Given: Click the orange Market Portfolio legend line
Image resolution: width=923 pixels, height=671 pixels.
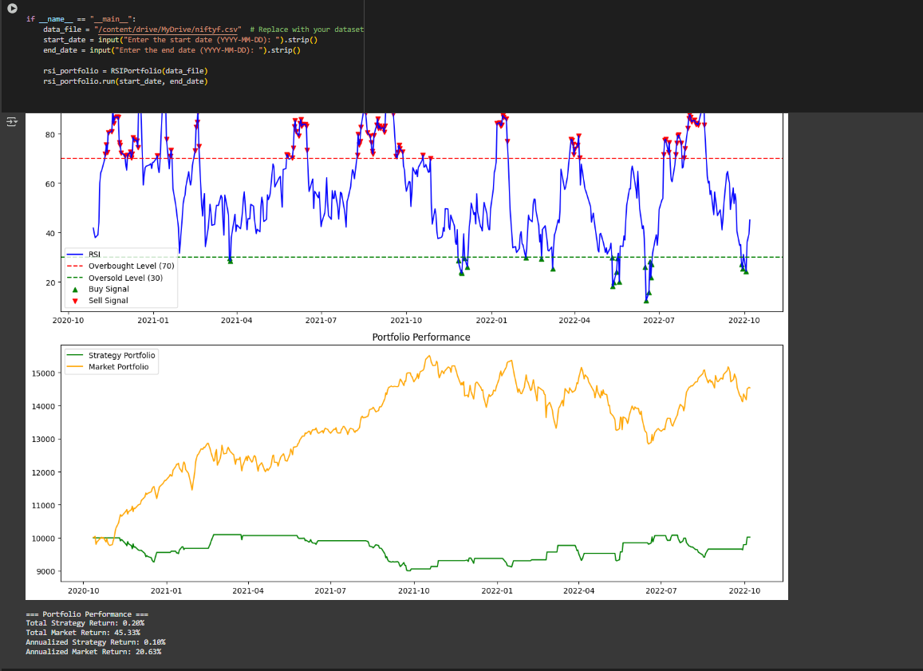Looking at the screenshot, I should point(76,367).
